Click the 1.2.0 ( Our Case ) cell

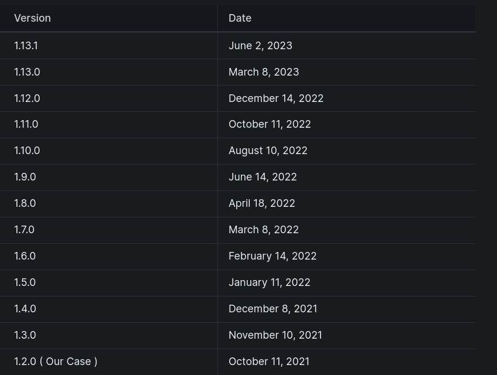[x=56, y=362]
